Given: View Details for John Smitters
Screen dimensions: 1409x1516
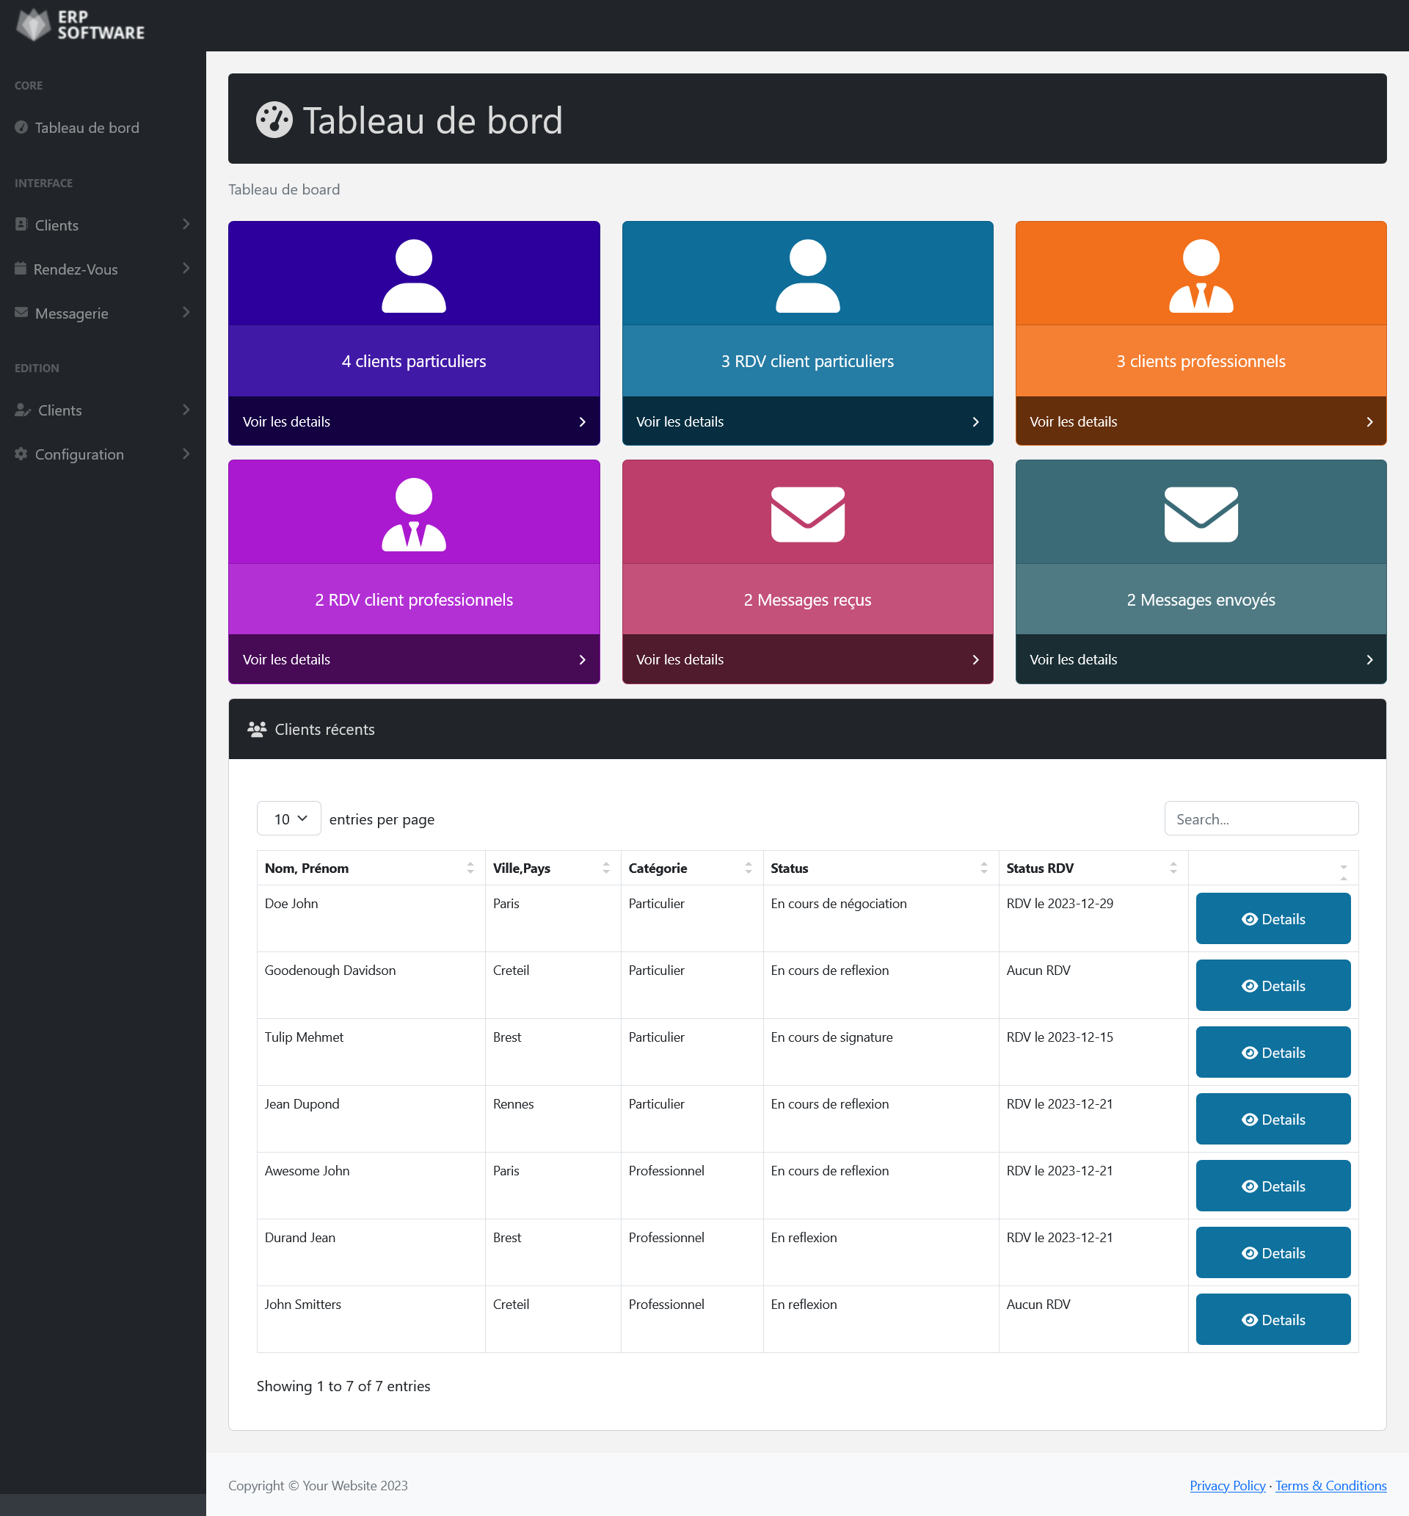Looking at the screenshot, I should pyautogui.click(x=1273, y=1319).
